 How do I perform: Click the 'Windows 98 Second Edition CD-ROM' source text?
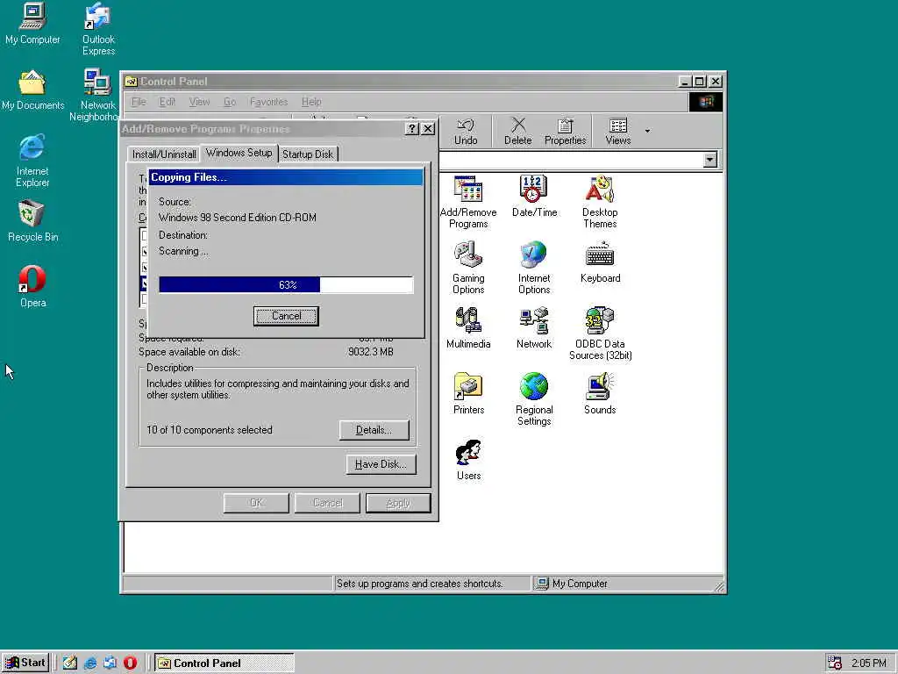pos(237,218)
